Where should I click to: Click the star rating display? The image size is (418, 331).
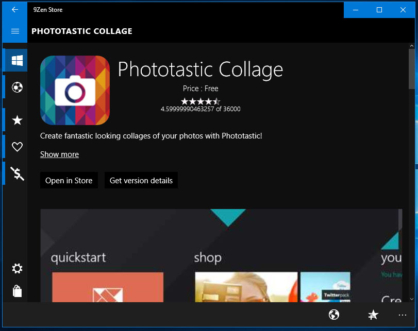[200, 101]
